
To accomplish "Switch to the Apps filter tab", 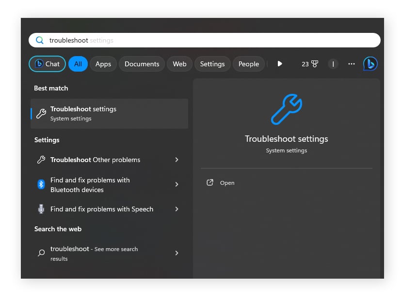I will pos(103,63).
